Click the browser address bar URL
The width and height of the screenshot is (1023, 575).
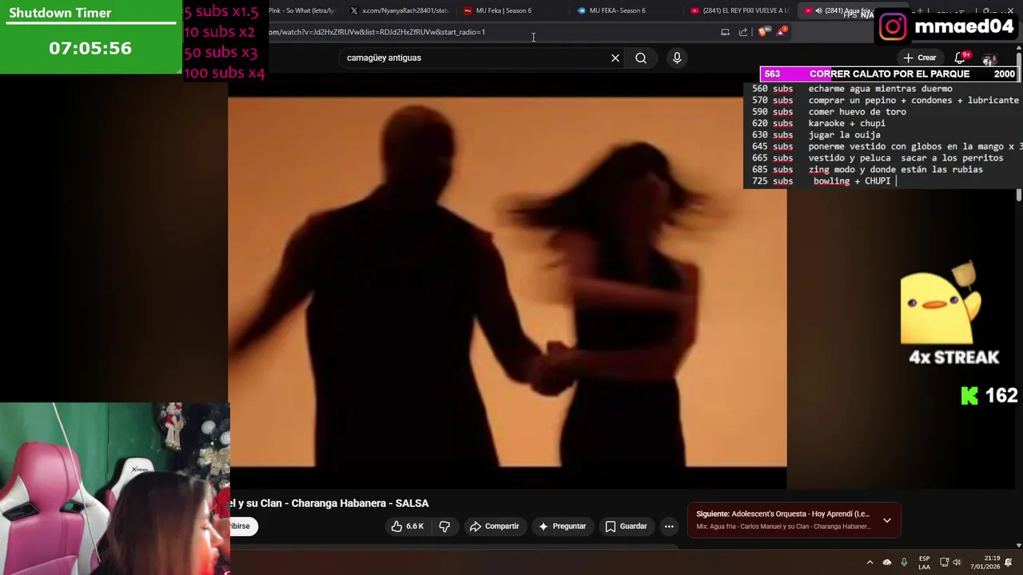tap(376, 32)
